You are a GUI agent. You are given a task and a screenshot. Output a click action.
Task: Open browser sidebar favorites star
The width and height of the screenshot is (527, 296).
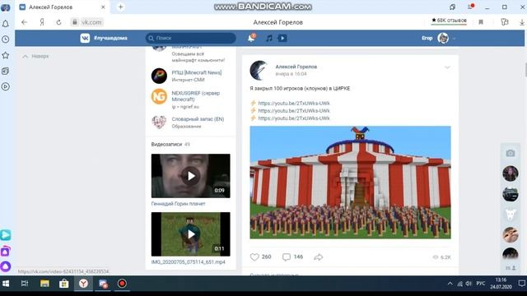6,55
